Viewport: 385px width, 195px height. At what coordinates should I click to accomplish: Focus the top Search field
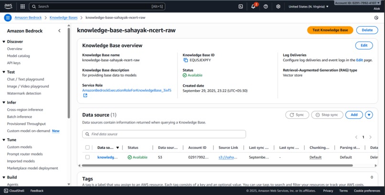(x=97, y=7)
